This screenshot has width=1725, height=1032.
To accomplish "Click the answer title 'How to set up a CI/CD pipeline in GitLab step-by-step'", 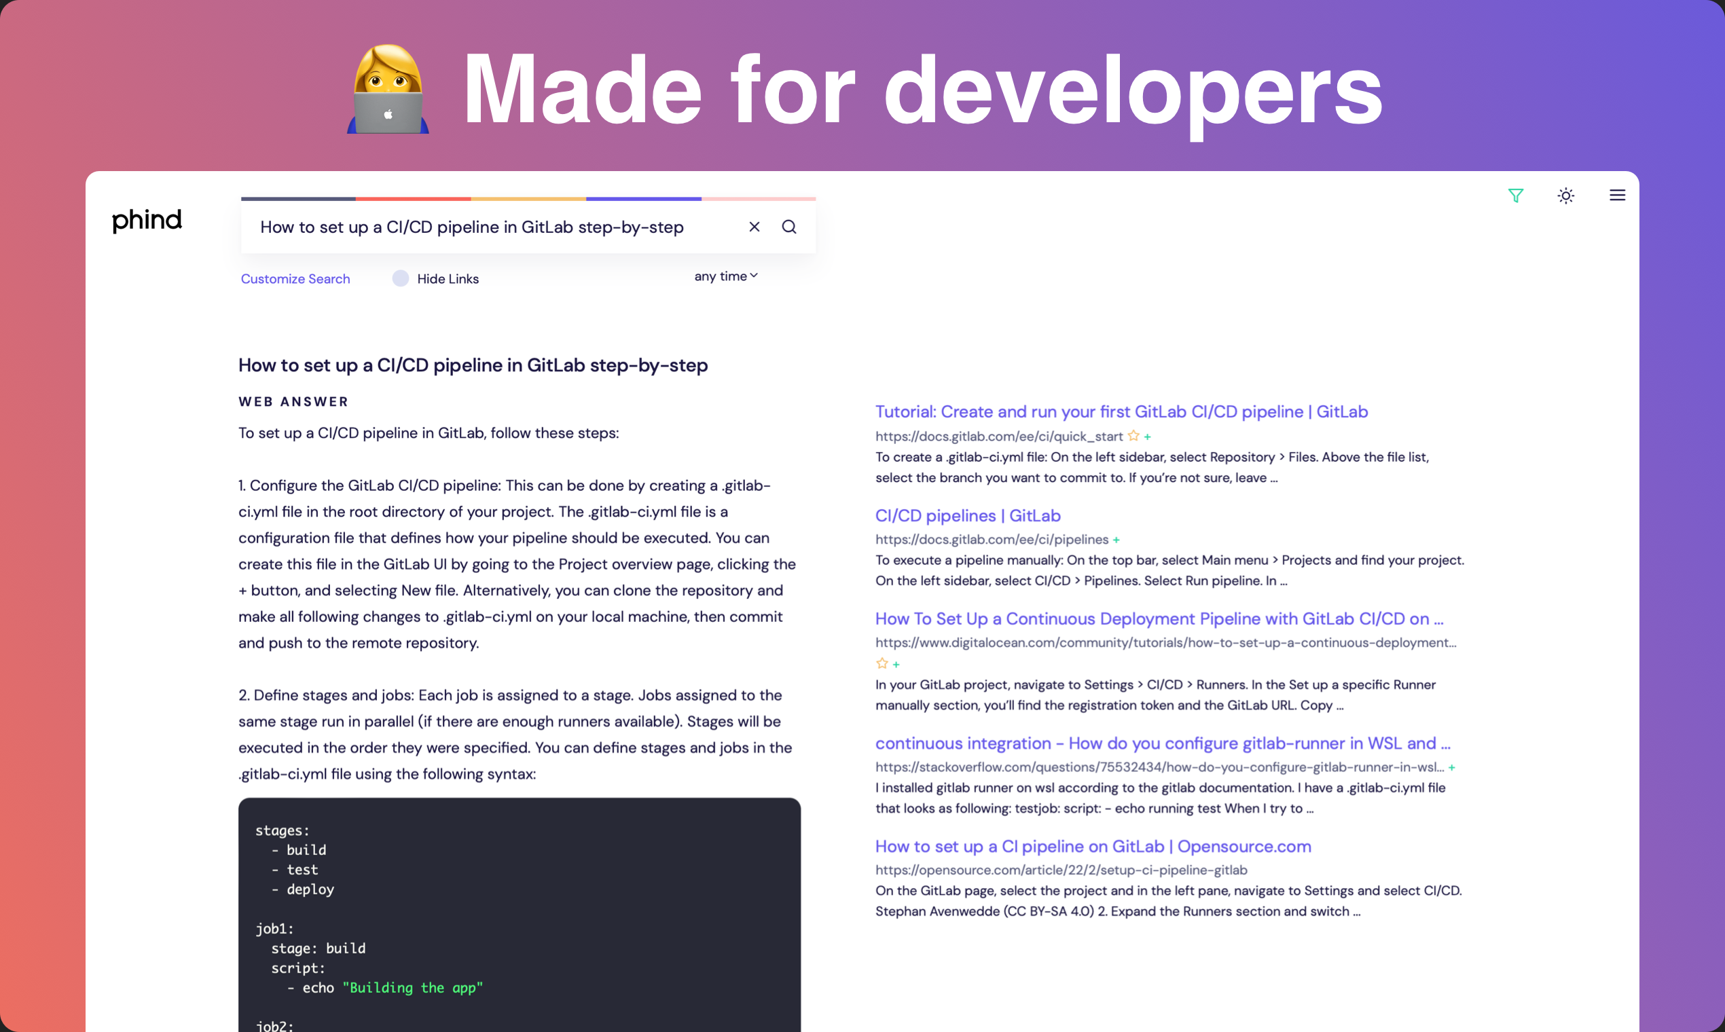I will coord(473,365).
